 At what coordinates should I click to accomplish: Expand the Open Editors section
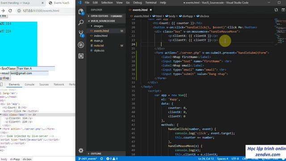106,16
